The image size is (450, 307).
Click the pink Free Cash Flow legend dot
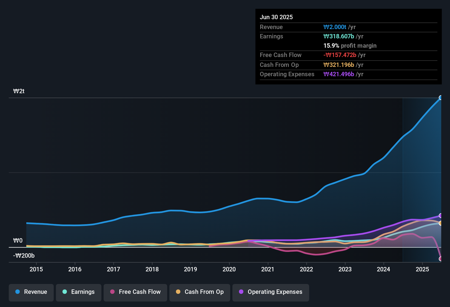(112, 292)
